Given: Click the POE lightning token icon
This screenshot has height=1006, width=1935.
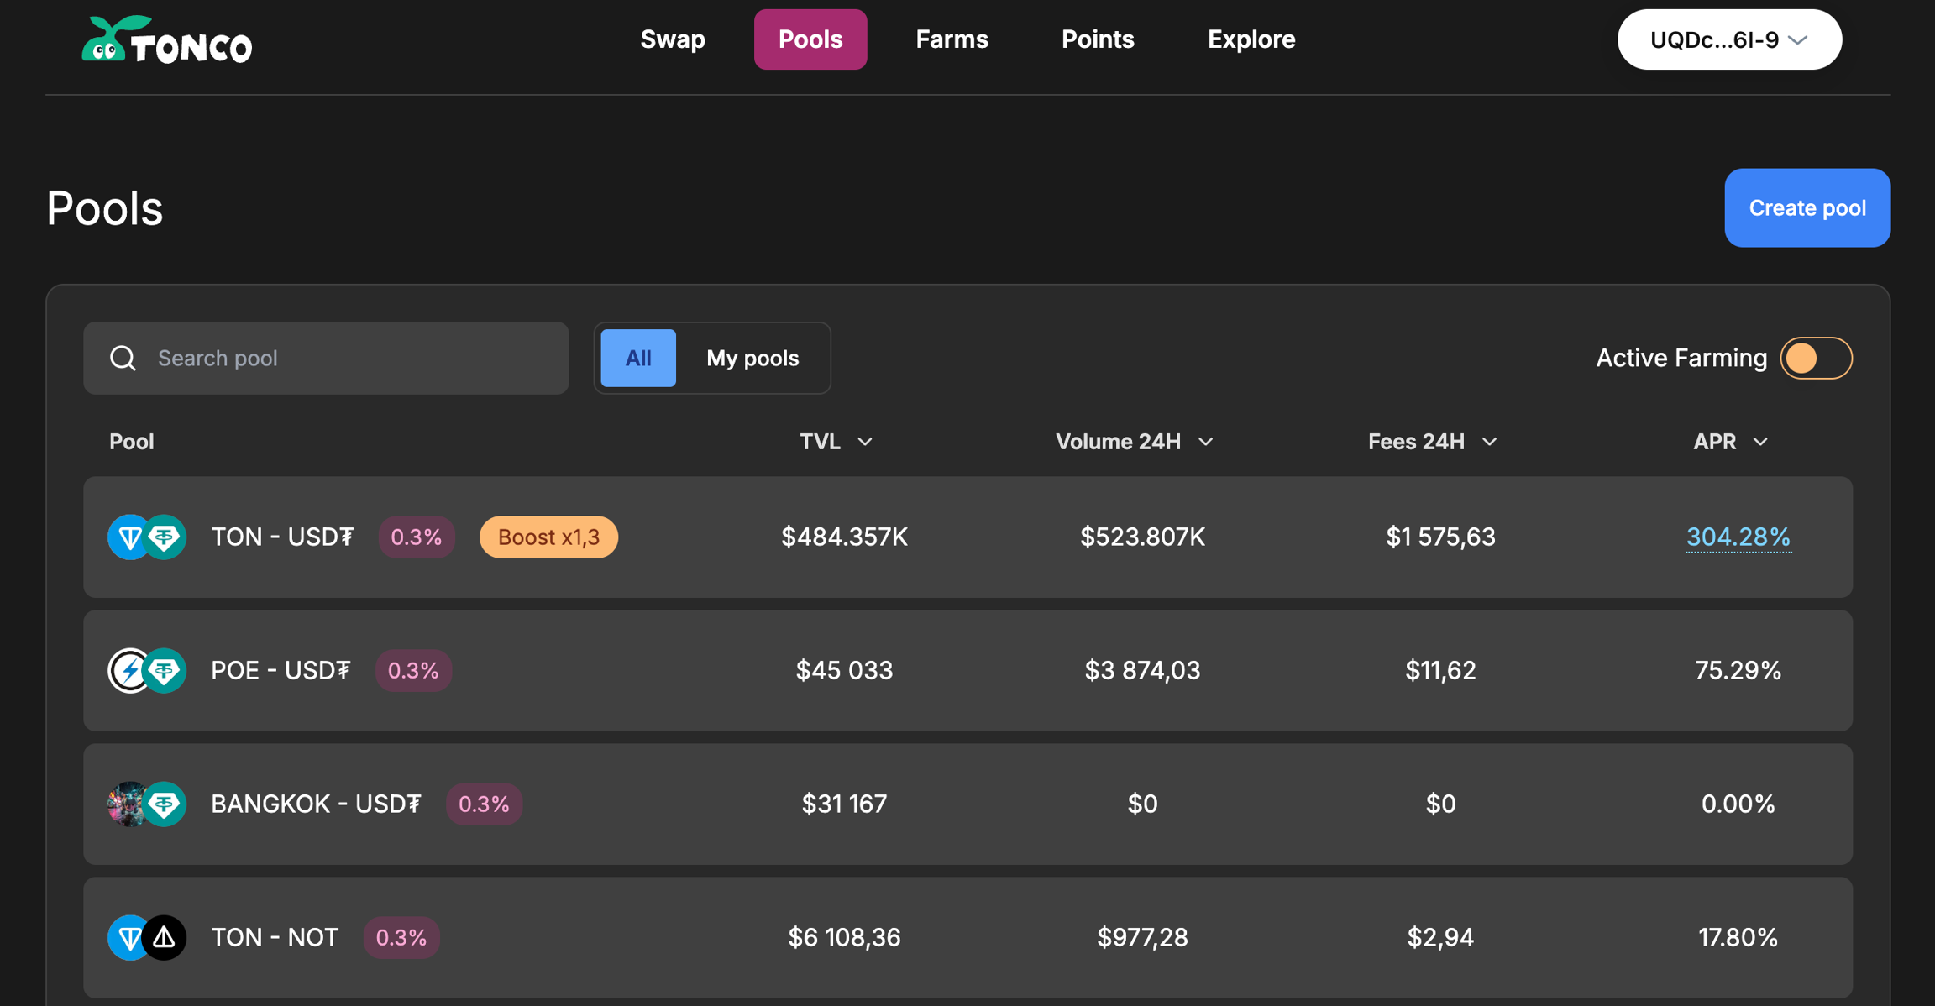Looking at the screenshot, I should (x=128, y=670).
